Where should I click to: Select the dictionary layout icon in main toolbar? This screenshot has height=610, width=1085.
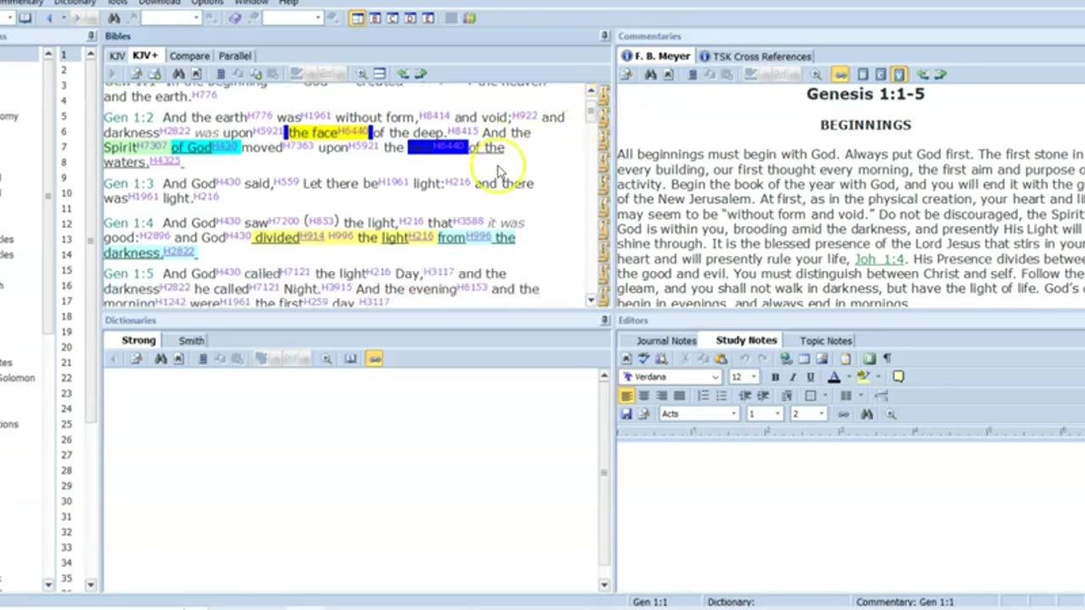[x=410, y=18]
